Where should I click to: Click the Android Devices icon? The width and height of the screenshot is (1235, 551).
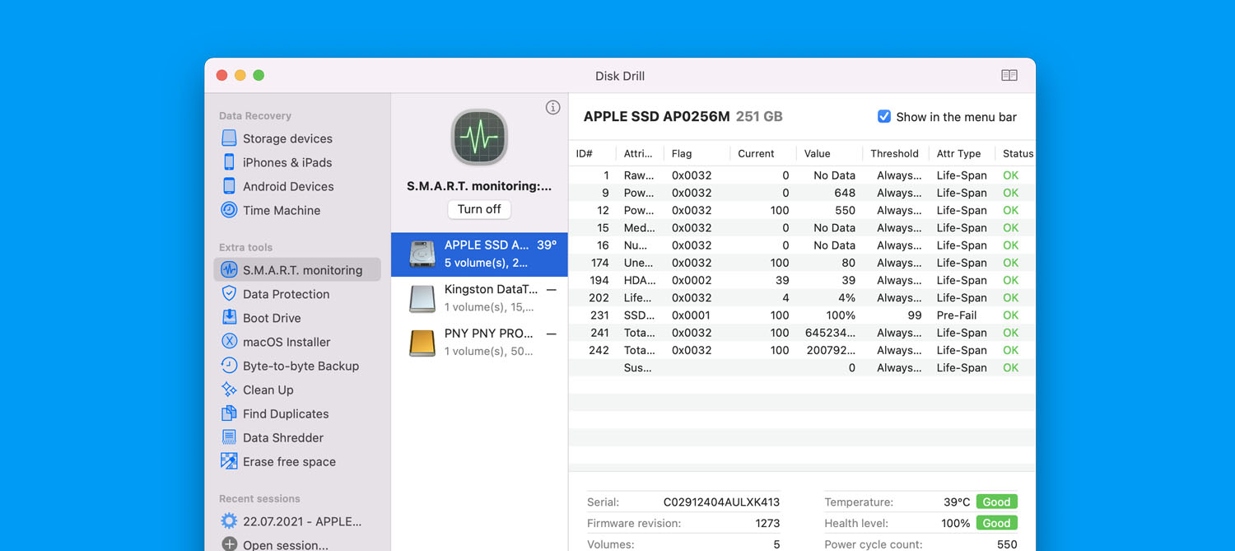(x=229, y=186)
